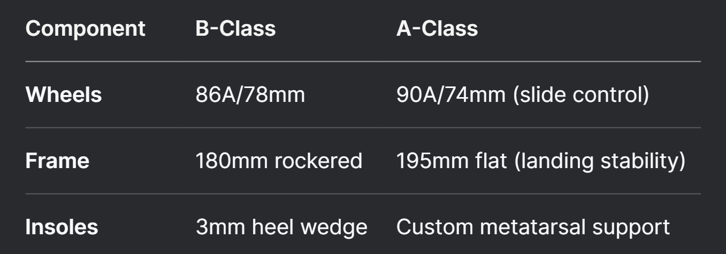
Task: Click the Component column header
Action: click(85, 28)
